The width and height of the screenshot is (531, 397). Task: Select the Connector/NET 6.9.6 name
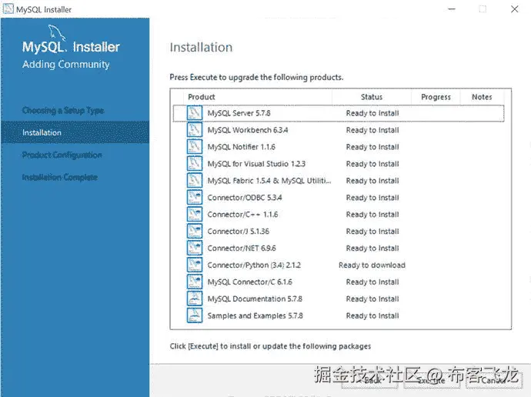point(242,249)
